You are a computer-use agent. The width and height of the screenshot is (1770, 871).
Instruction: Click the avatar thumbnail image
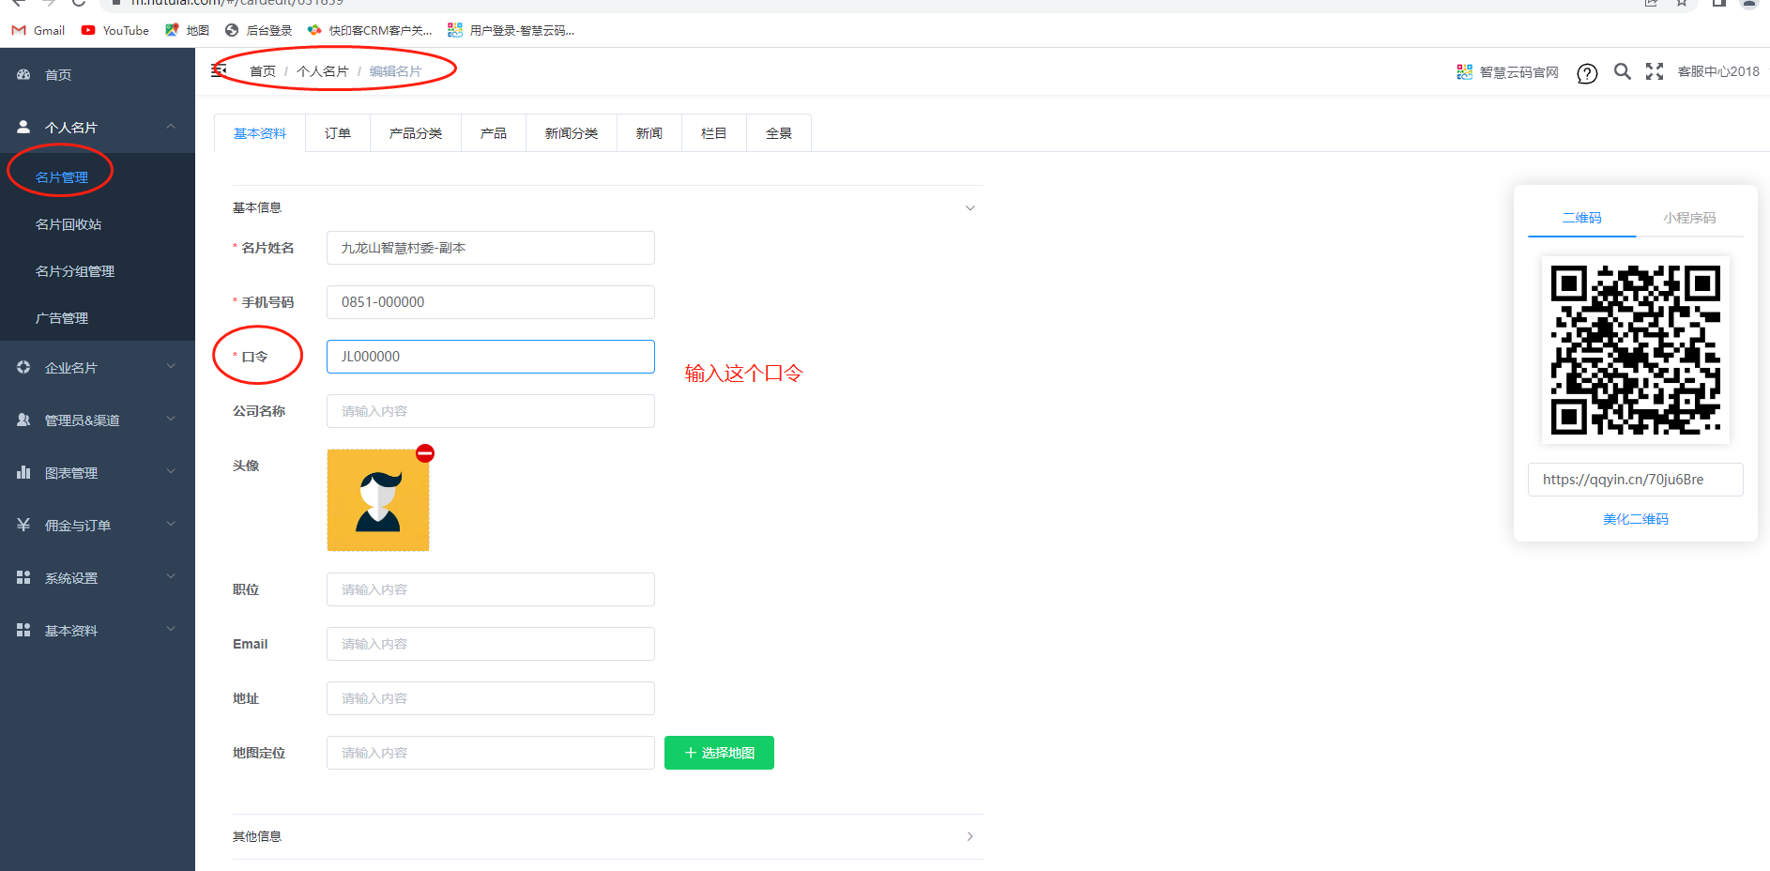click(x=377, y=500)
